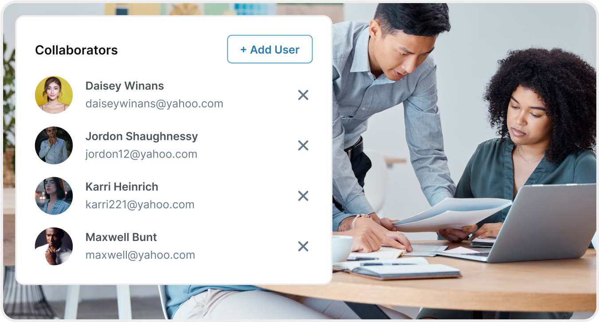Viewport: 599px width, 322px height.
Task: Click Karri Heinrich's avatar picture
Action: coord(54,196)
